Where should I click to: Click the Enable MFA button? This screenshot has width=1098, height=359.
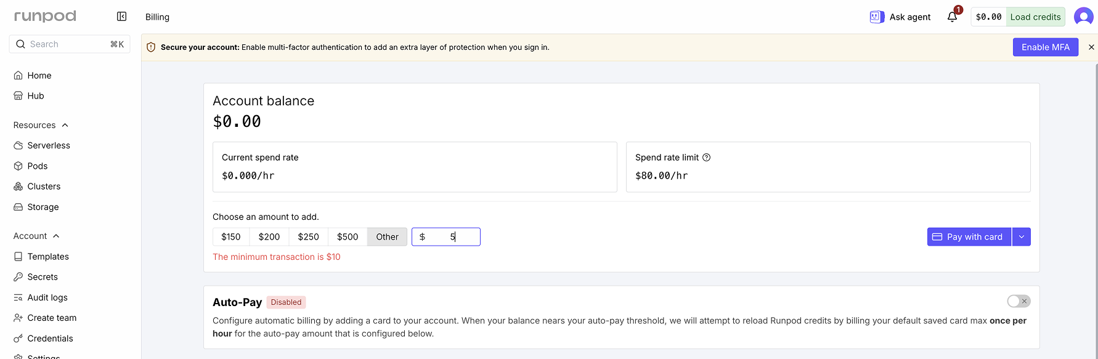pos(1045,47)
